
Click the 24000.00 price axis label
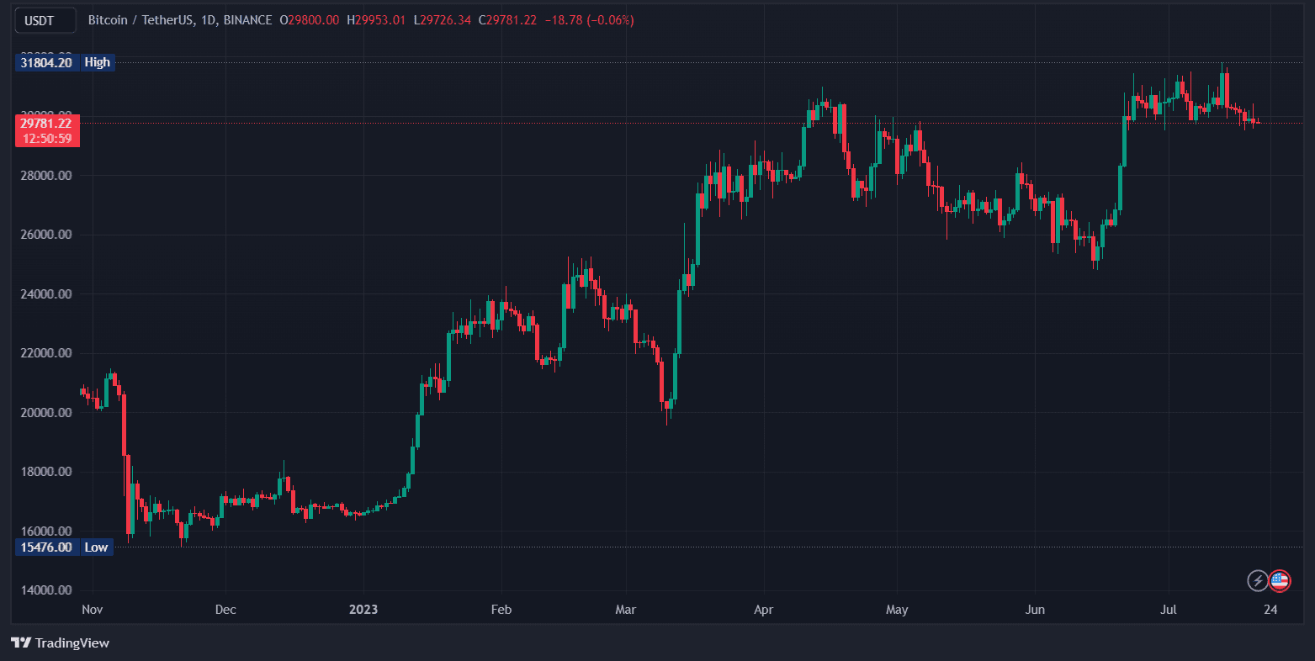[46, 294]
